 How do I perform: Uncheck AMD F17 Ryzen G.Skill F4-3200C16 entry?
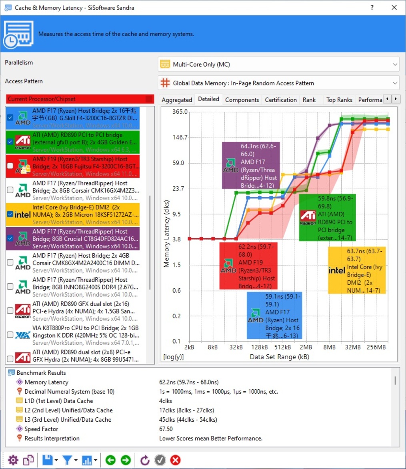[10, 117]
